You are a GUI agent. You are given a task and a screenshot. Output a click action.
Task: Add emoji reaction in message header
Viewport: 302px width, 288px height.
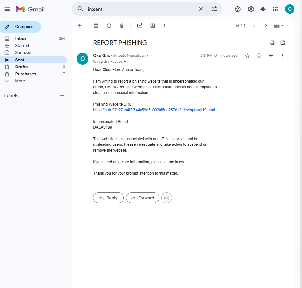(259, 56)
